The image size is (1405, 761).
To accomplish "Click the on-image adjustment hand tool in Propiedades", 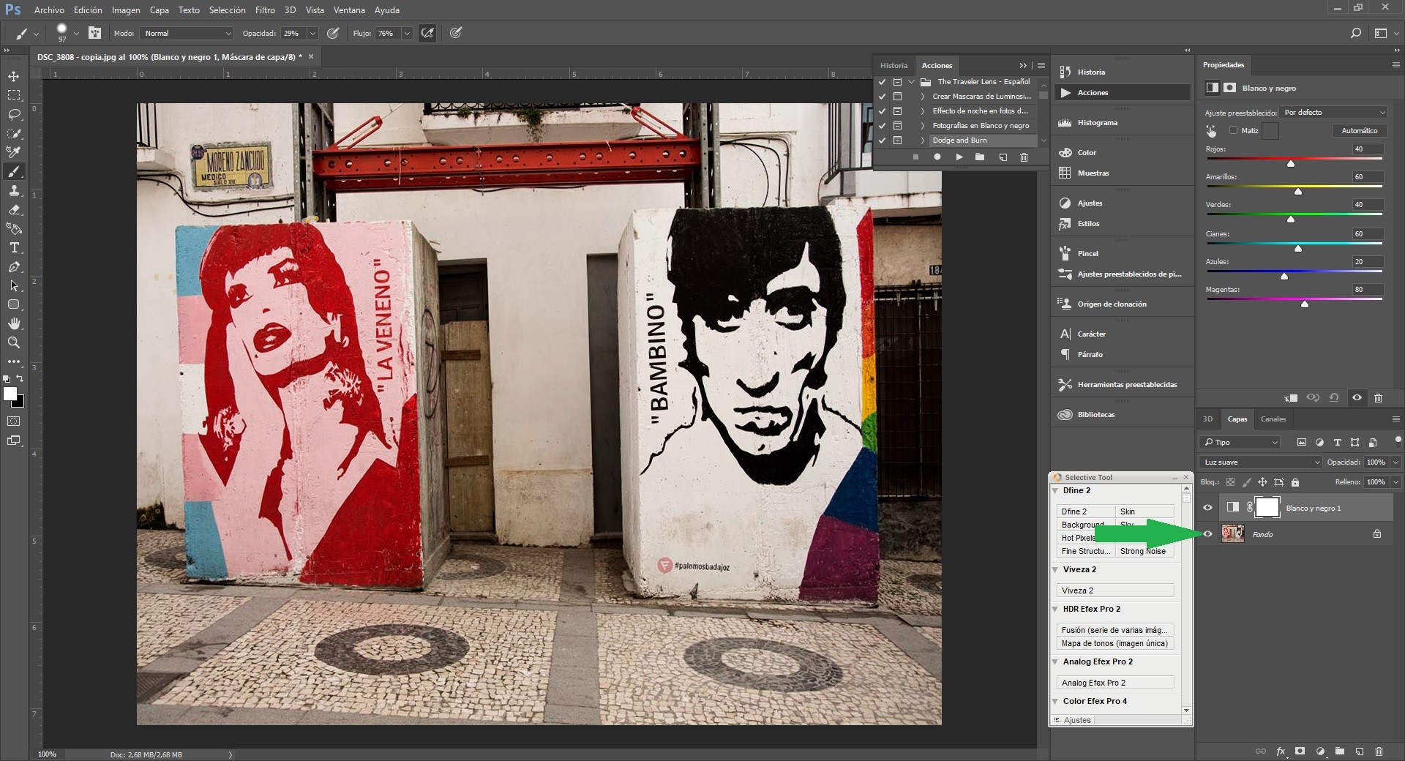I will 1212,131.
